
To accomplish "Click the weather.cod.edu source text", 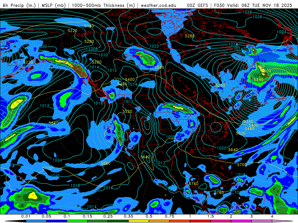I will [158, 5].
